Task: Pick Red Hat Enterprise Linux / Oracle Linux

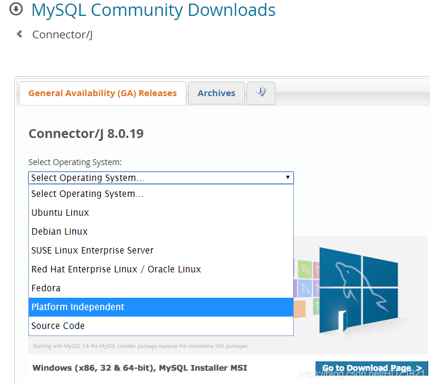Action: pyautogui.click(x=116, y=269)
